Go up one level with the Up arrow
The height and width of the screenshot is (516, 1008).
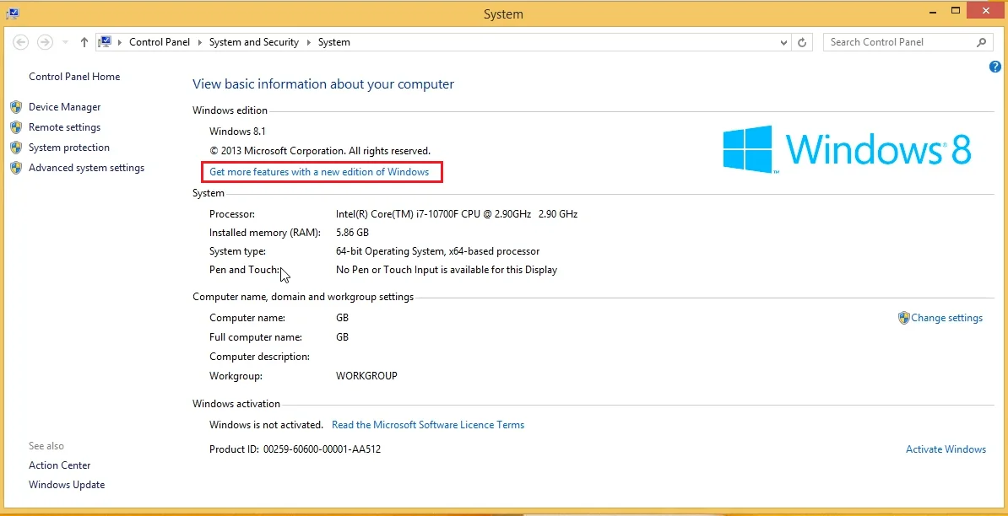(x=84, y=42)
